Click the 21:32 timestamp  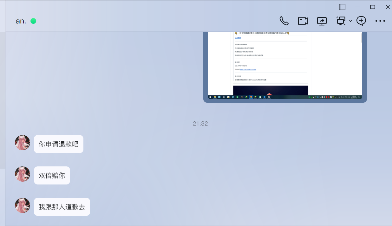[200, 124]
